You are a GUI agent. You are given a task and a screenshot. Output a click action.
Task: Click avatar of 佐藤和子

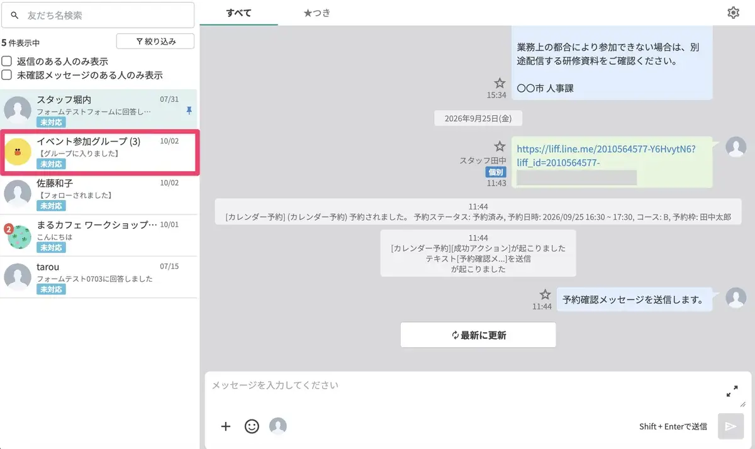pyautogui.click(x=18, y=194)
